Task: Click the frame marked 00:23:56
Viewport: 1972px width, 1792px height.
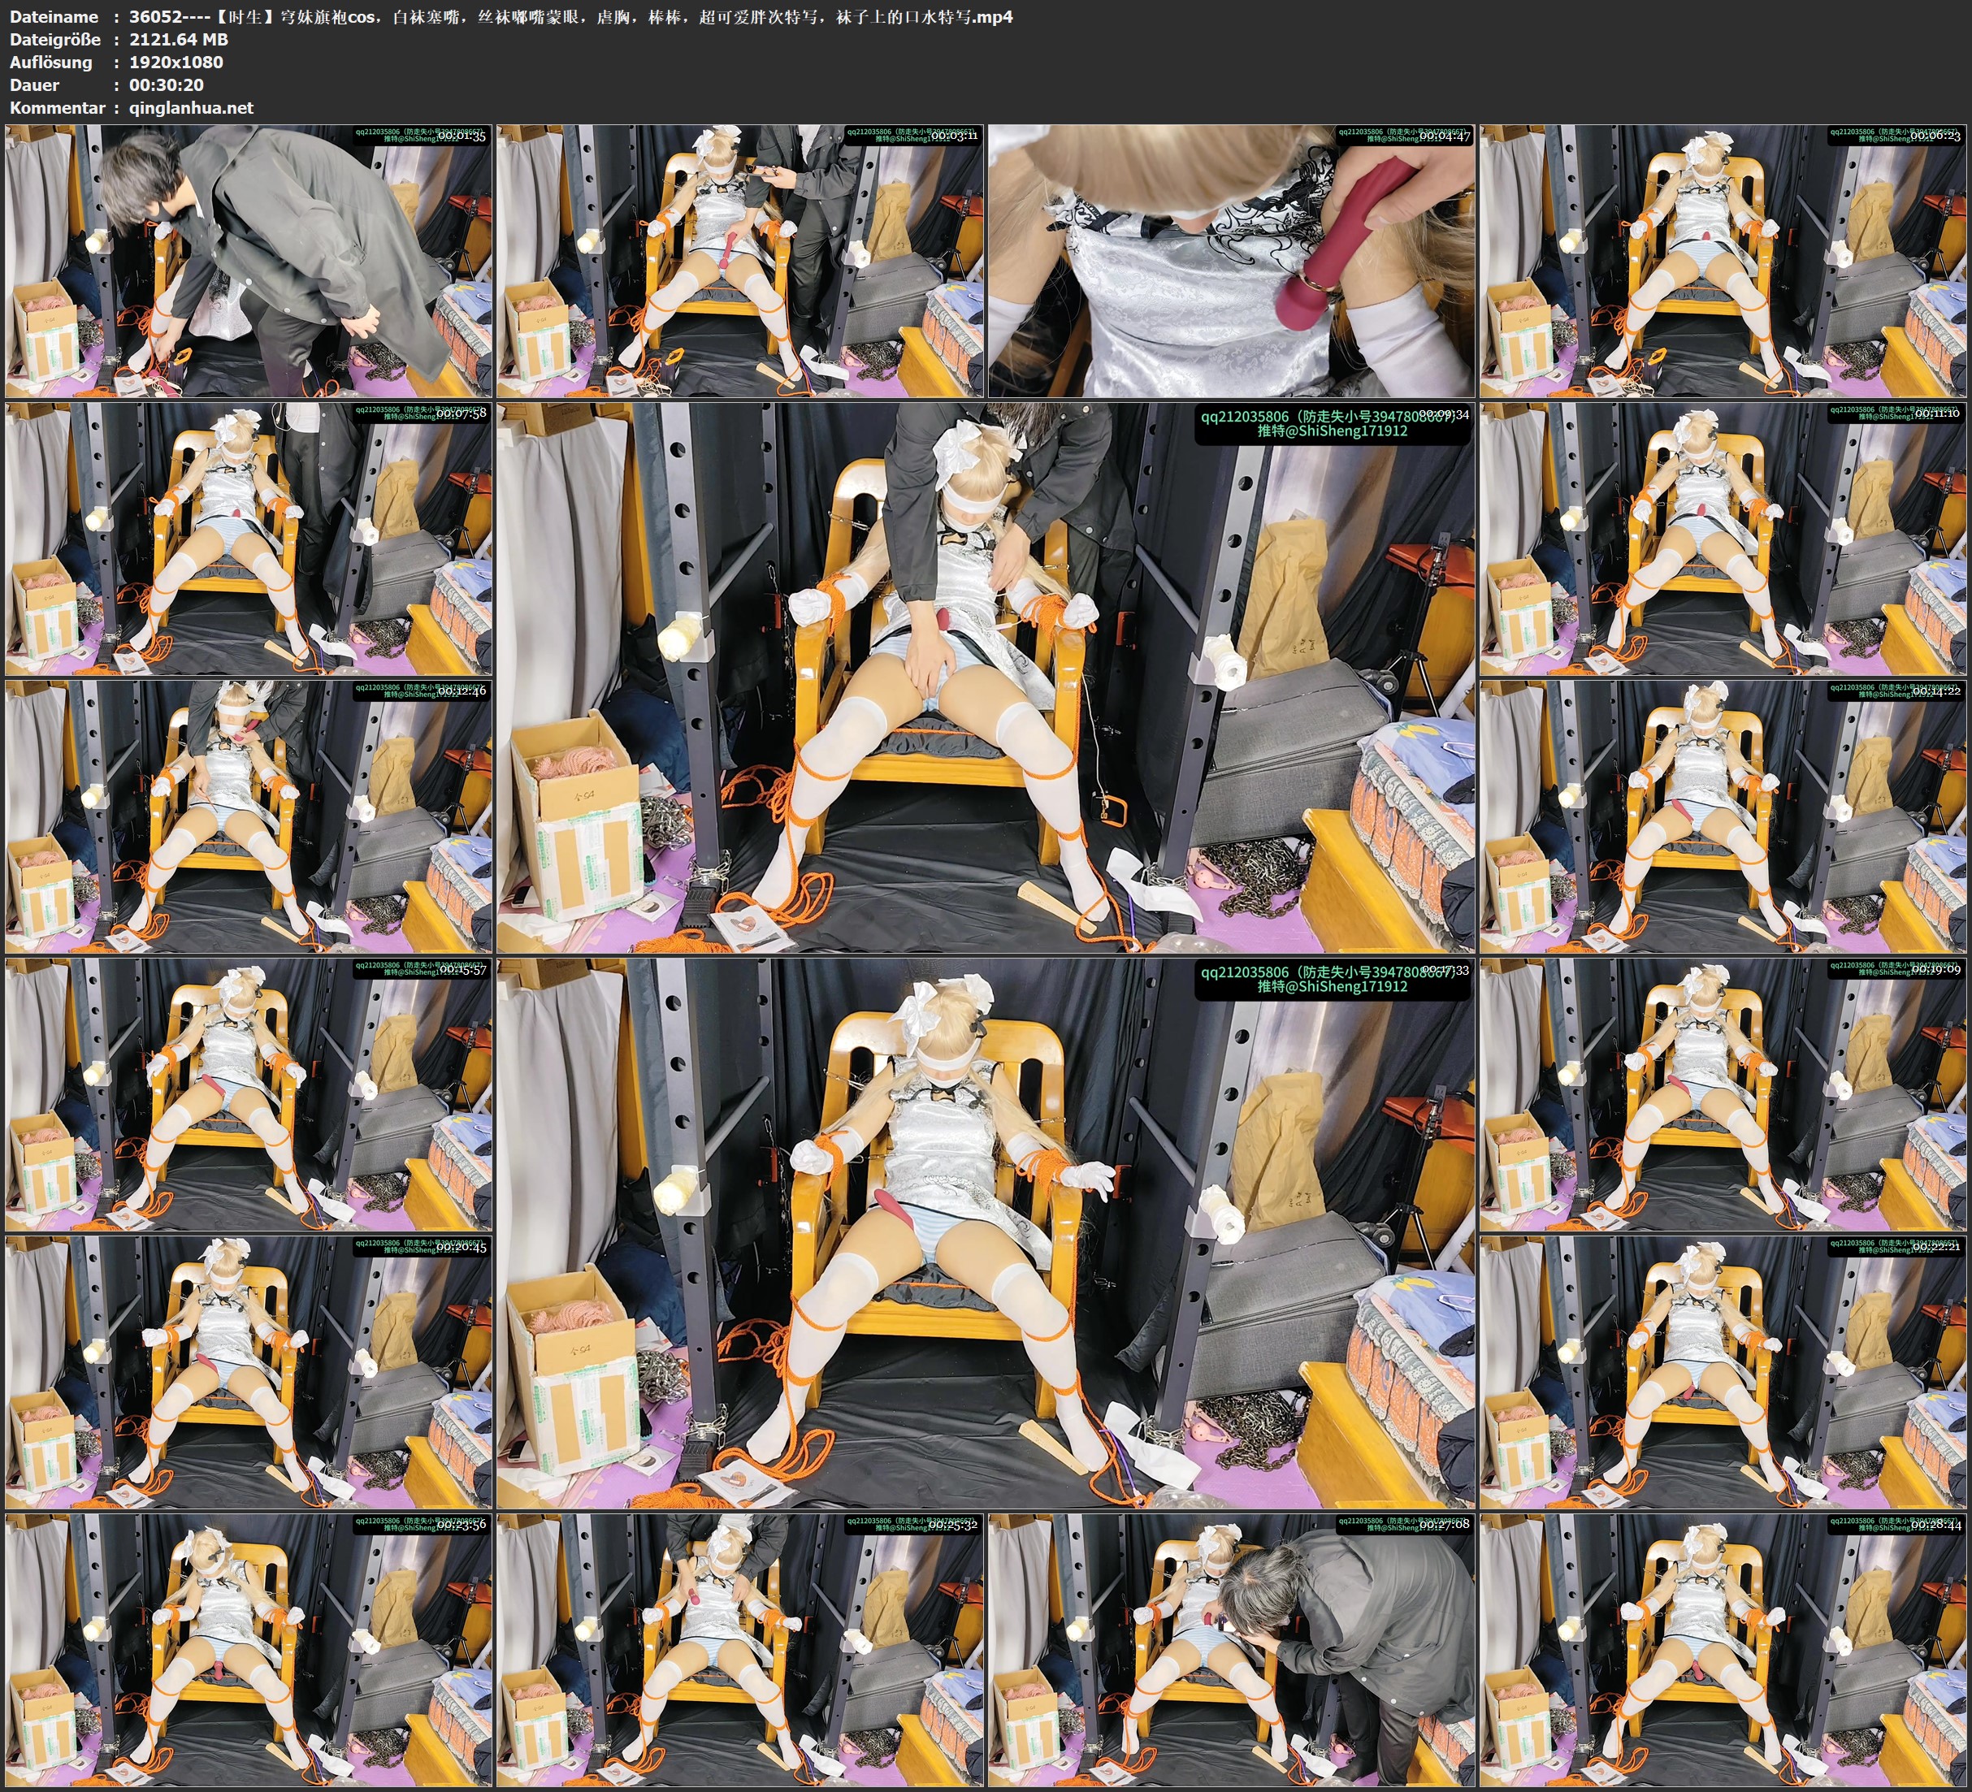Action: 249,1649
